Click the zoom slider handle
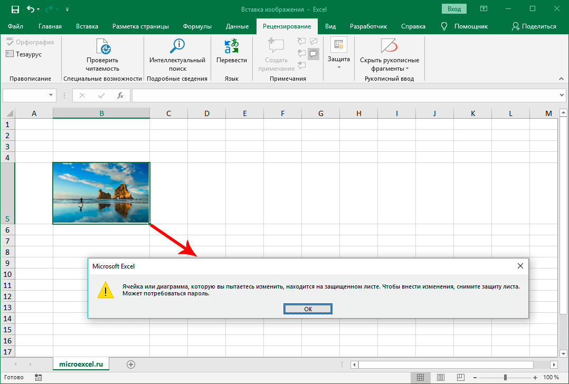Image resolution: width=569 pixels, height=384 pixels. pyautogui.click(x=505, y=378)
